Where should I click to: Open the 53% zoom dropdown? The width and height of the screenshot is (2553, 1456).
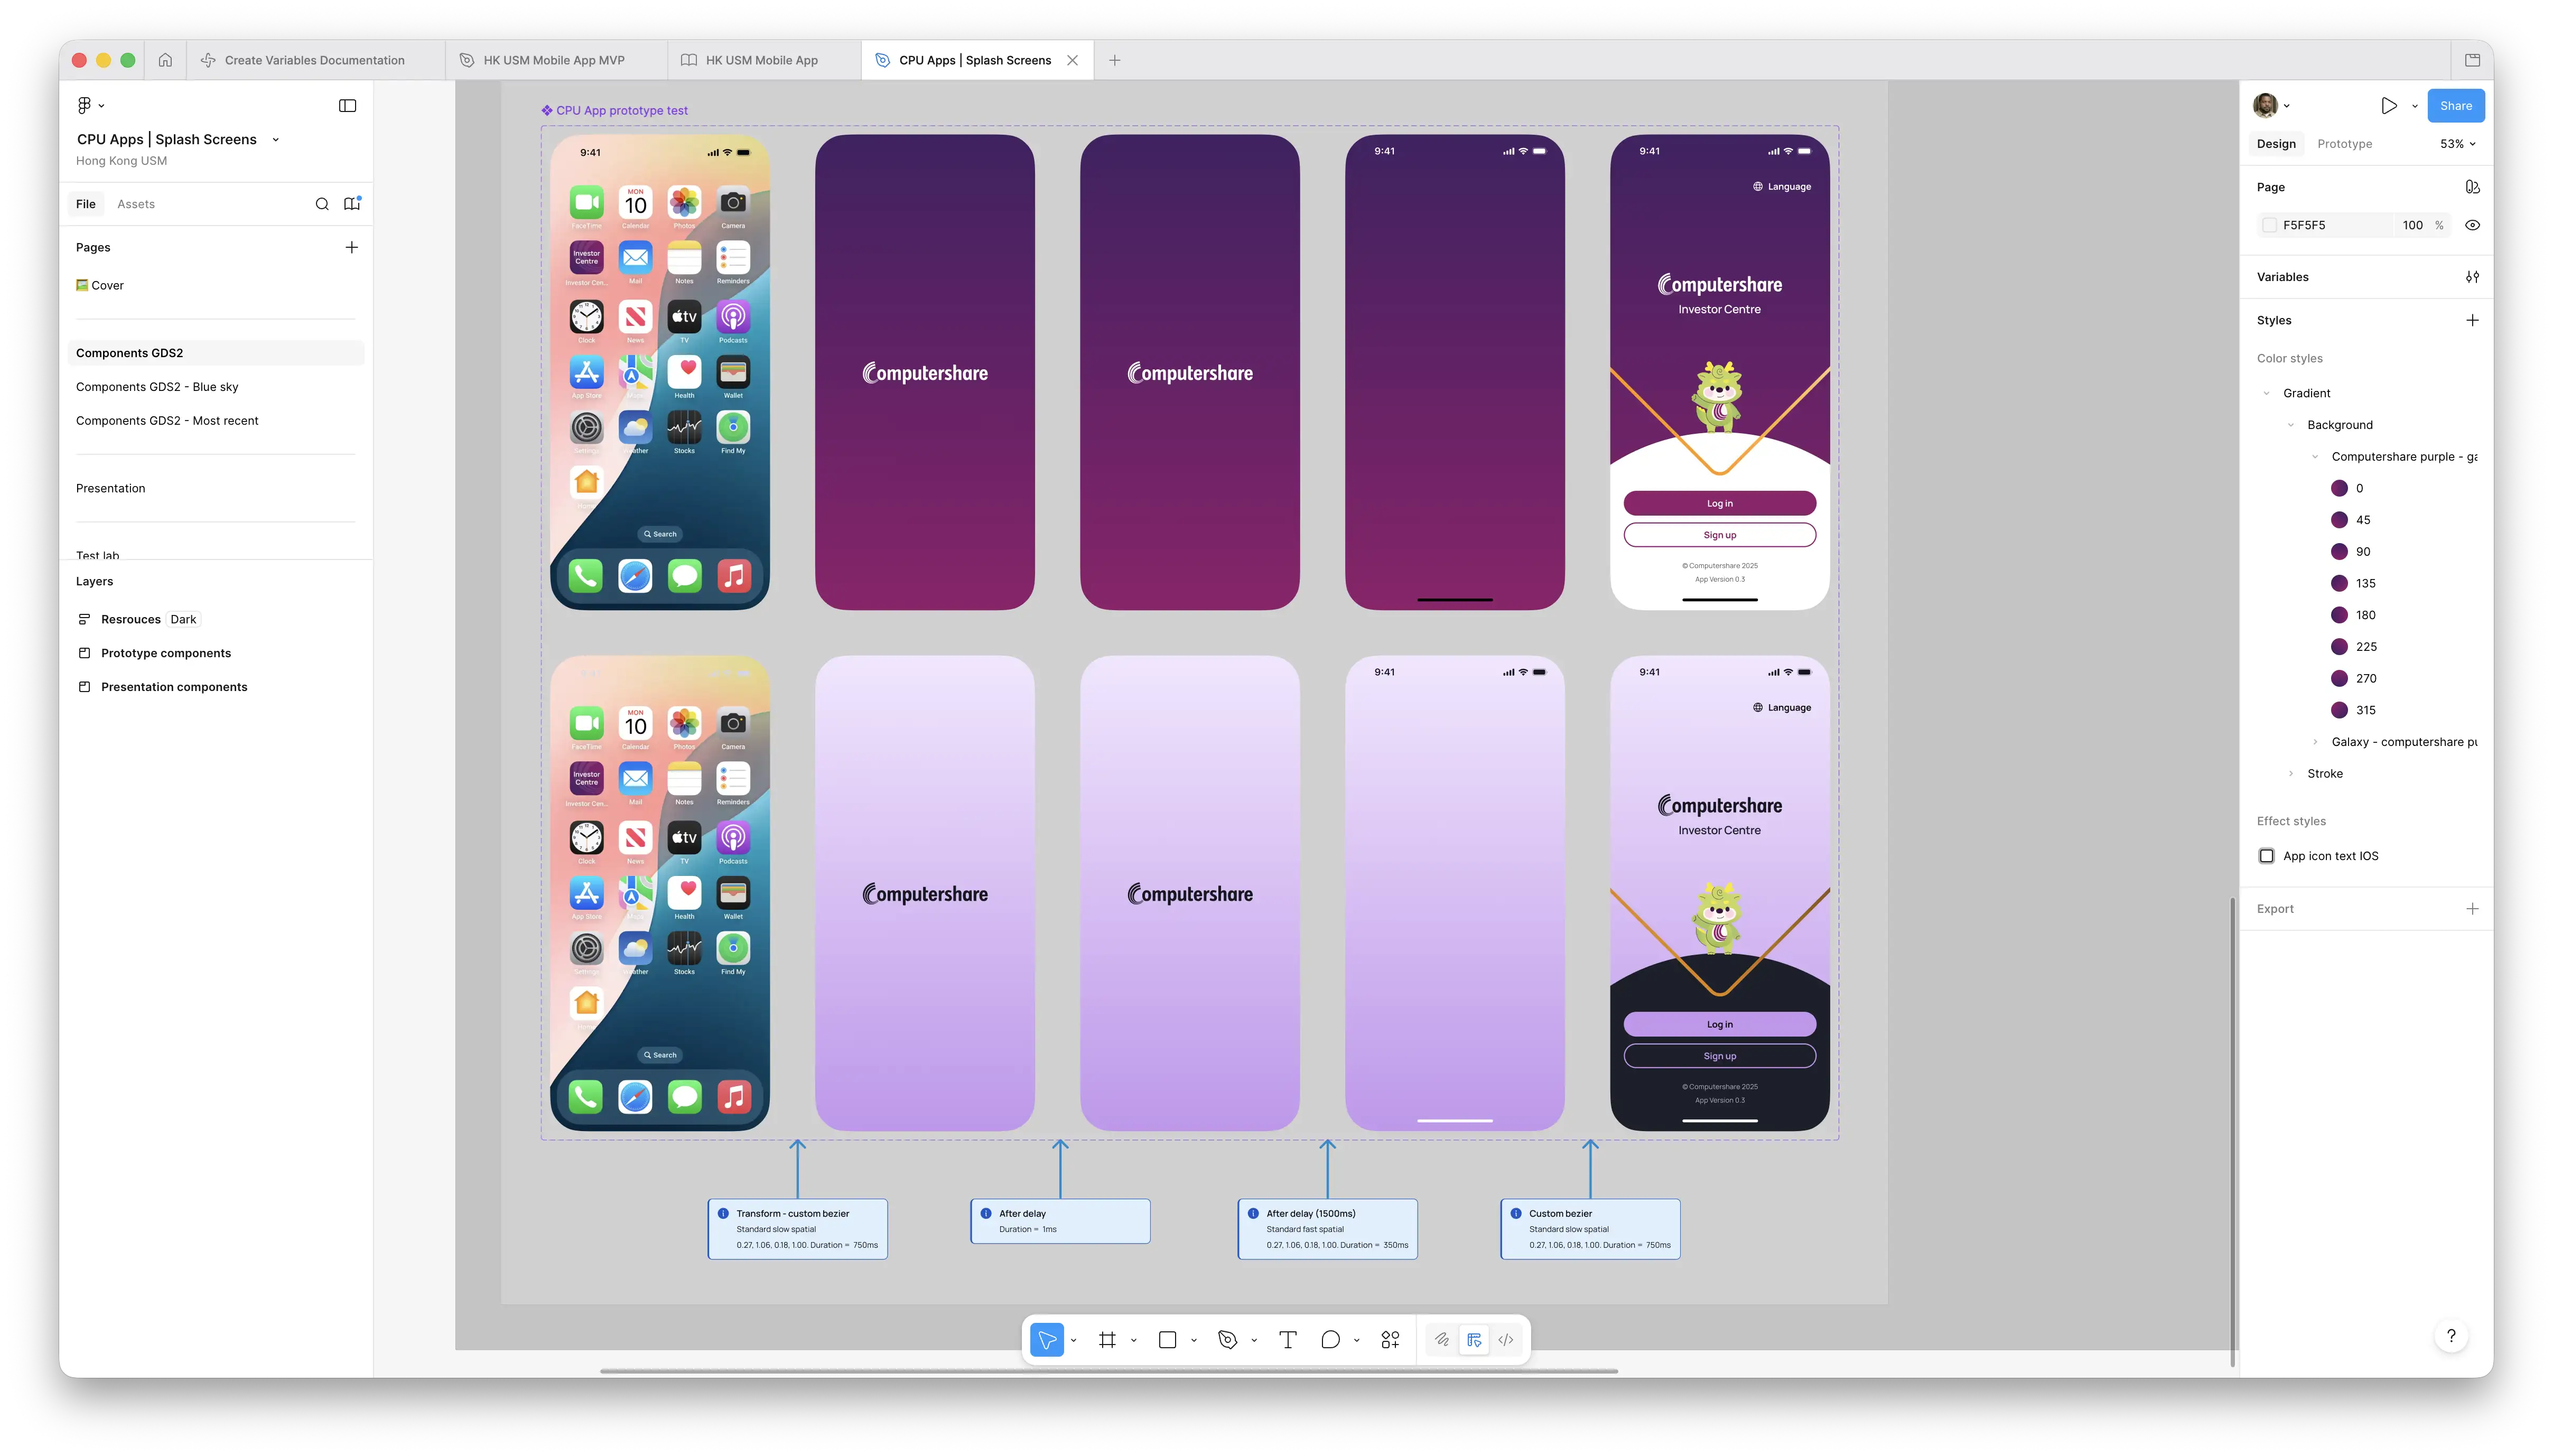2457,144
